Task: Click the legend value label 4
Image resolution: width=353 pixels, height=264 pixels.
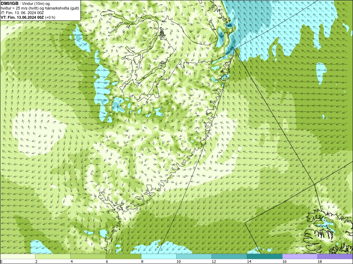Action: pyautogui.click(x=72, y=262)
